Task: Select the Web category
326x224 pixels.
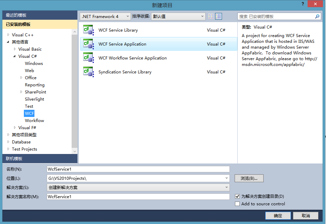Action: coord(29,71)
